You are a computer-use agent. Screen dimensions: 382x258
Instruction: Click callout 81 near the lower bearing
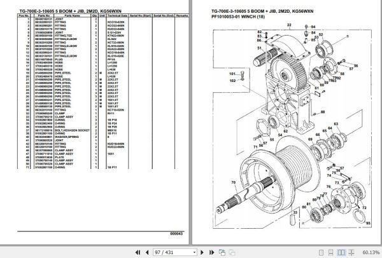308,204
